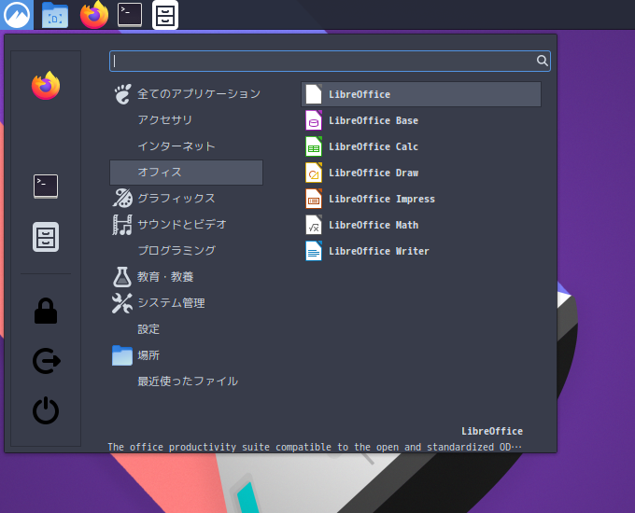The width and height of the screenshot is (635, 513).
Task: Click the yellow LibreOffice Draw icon
Action: (314, 173)
